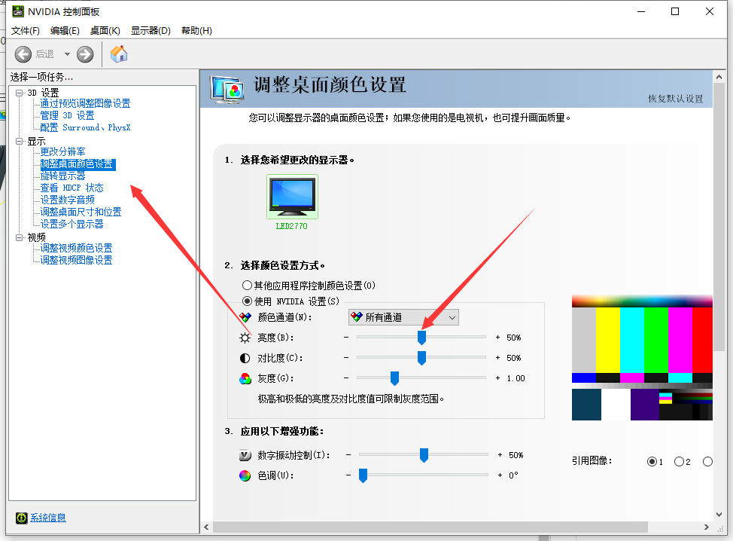Open 更改分辨率 in task tree

(x=62, y=151)
